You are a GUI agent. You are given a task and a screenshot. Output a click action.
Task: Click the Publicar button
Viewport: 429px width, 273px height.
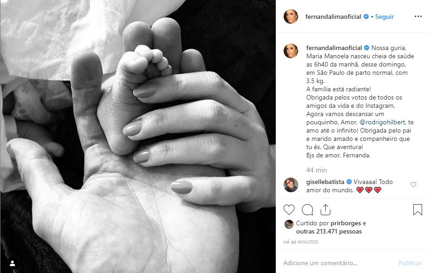click(410, 263)
